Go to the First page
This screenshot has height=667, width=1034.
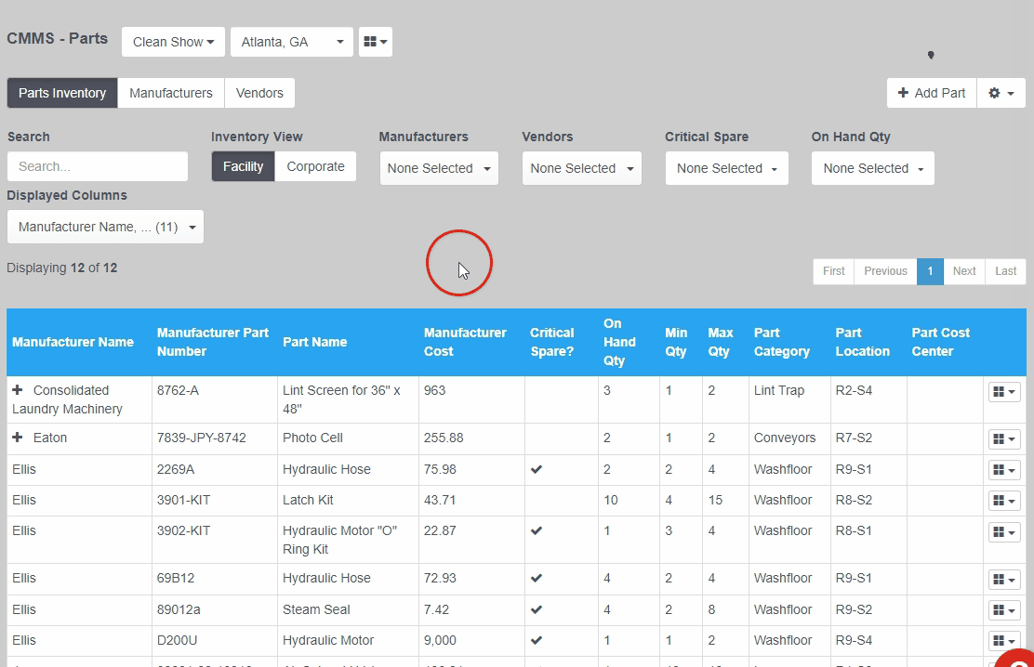(x=833, y=271)
